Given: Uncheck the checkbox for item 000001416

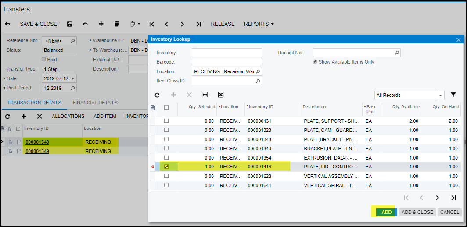Looking at the screenshot, I should point(166,167).
